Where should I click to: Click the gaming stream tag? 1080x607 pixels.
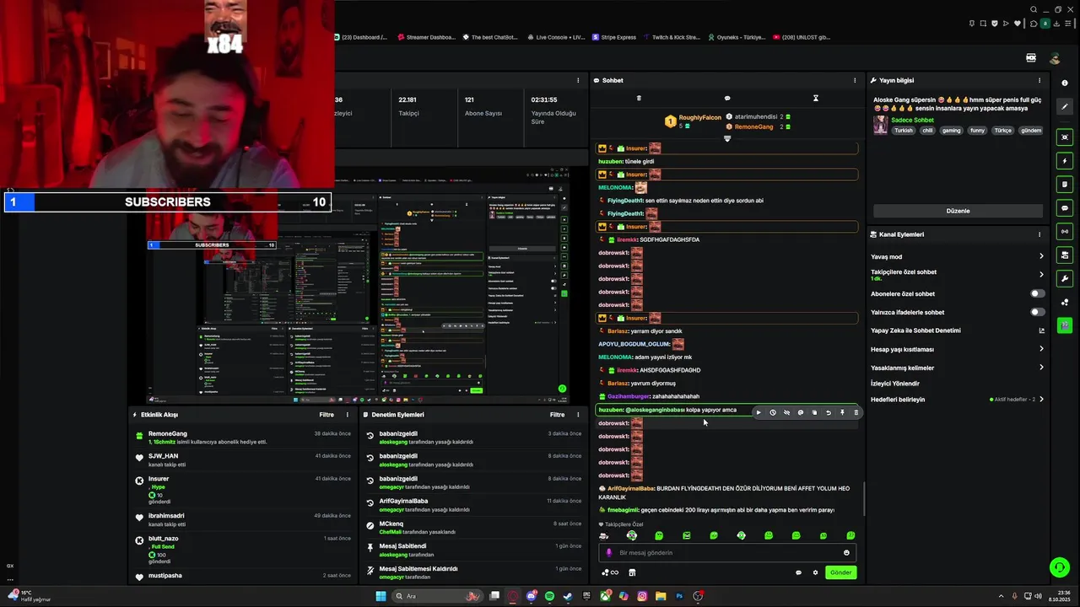[952, 131]
